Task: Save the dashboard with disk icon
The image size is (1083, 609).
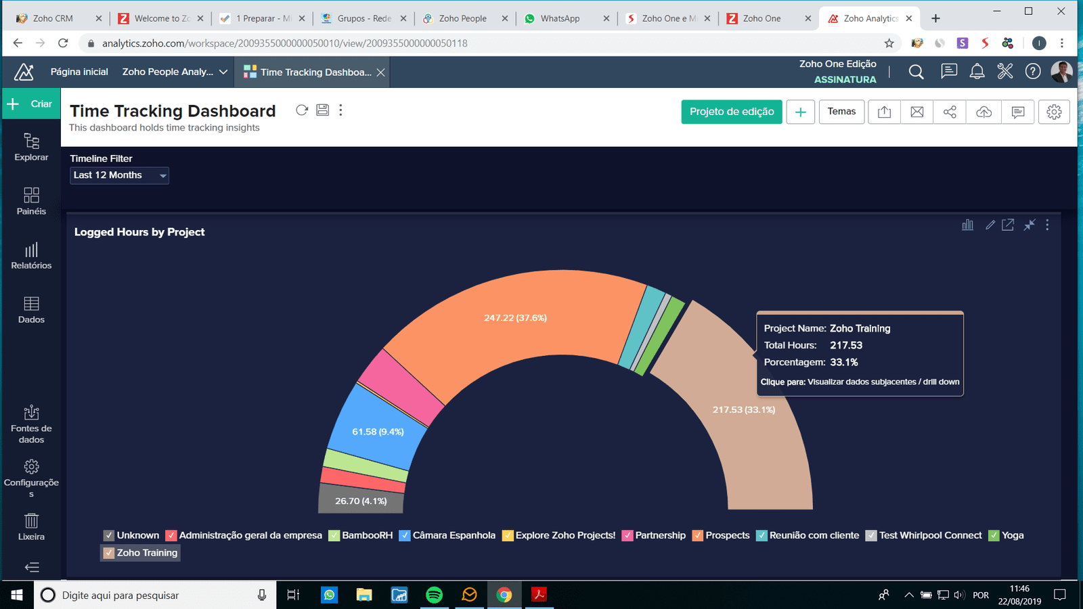Action: pyautogui.click(x=323, y=110)
